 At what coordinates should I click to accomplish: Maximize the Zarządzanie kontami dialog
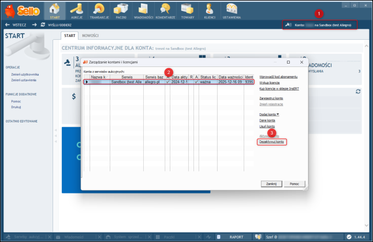(288, 62)
